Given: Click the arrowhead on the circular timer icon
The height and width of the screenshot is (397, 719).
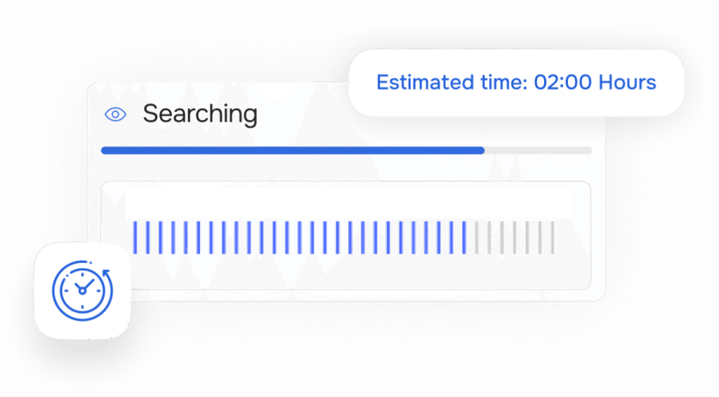Looking at the screenshot, I should pos(106,271).
